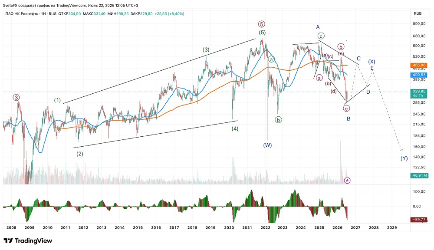434x250 pixels.
Task: Click the circled 5 wave label at top
Action: [262, 24]
